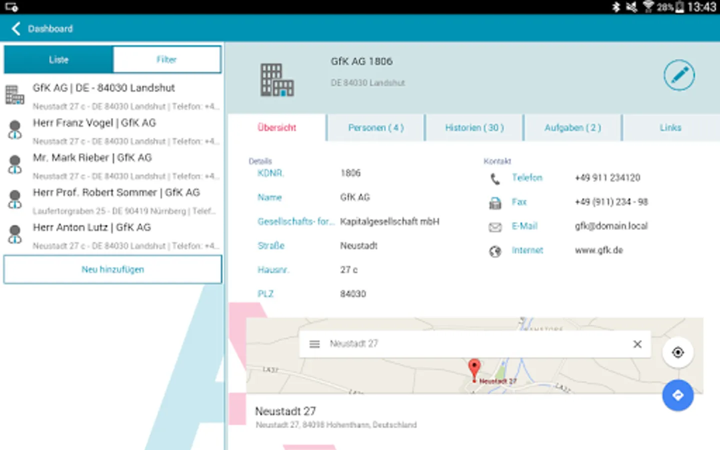This screenshot has width=720, height=450.
Task: Go back using the Dashboard arrow
Action: [x=16, y=28]
